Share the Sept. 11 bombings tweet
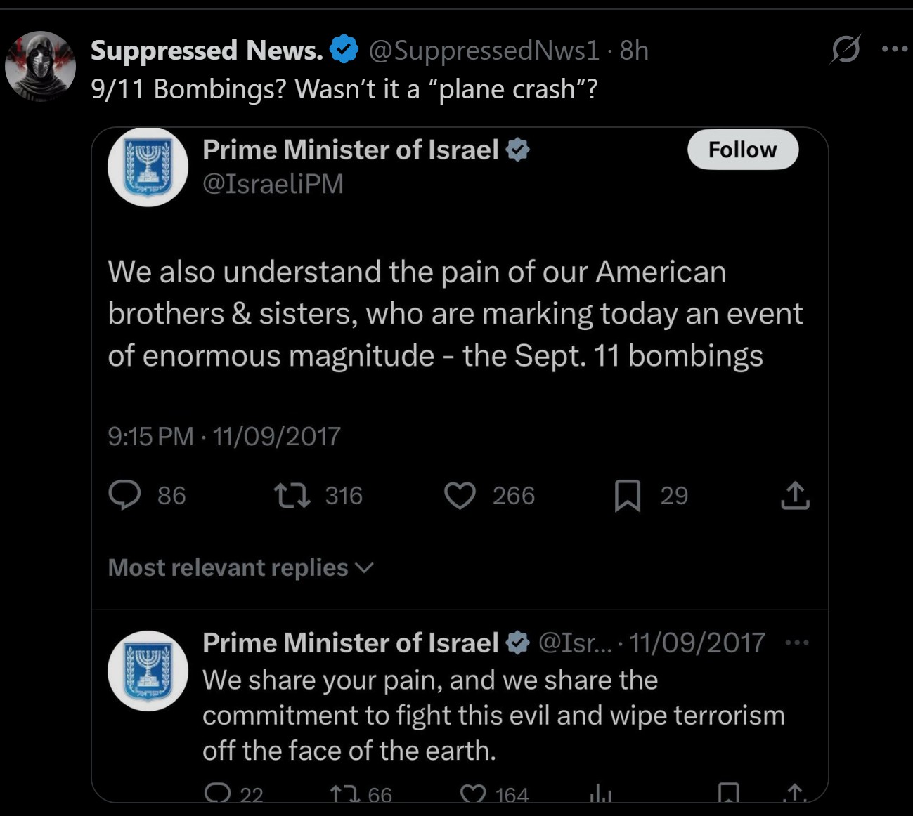This screenshot has height=816, width=913. (795, 495)
